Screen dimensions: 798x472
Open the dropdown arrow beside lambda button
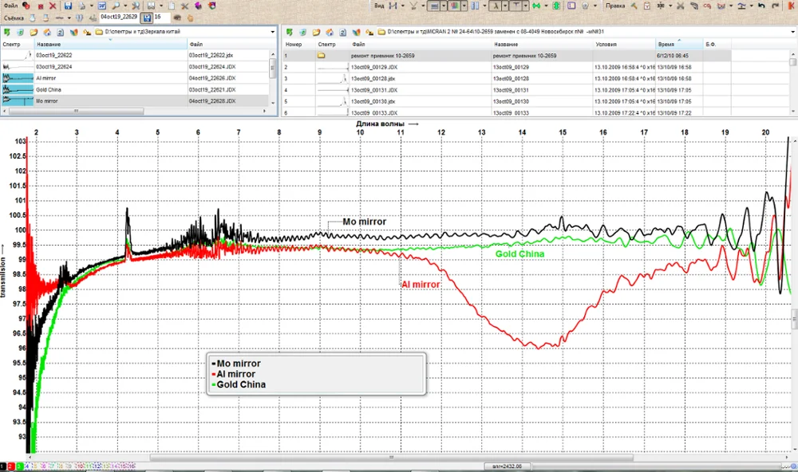(x=504, y=6)
